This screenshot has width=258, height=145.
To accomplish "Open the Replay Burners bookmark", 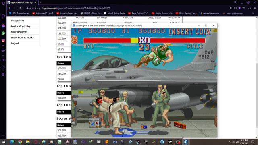I will point(162,13).
